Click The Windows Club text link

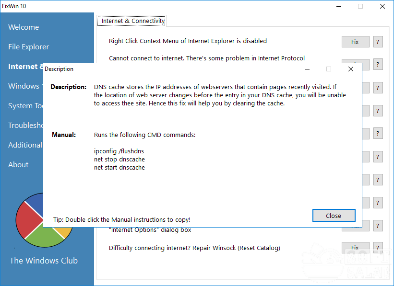click(x=44, y=261)
